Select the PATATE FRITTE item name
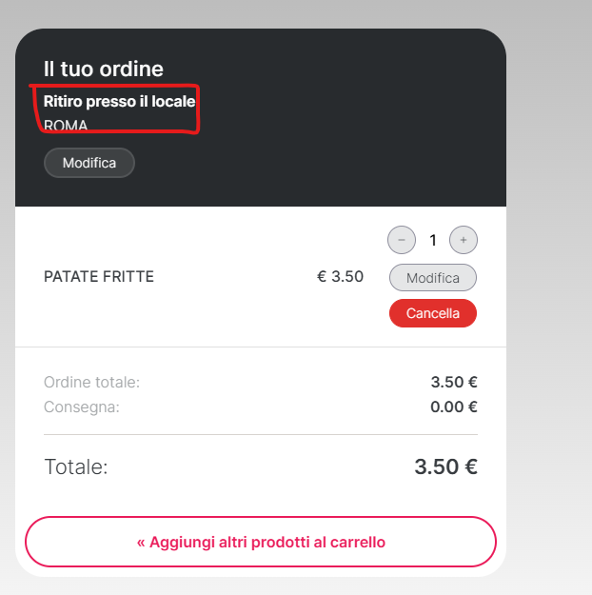This screenshot has height=595, width=592. (99, 277)
